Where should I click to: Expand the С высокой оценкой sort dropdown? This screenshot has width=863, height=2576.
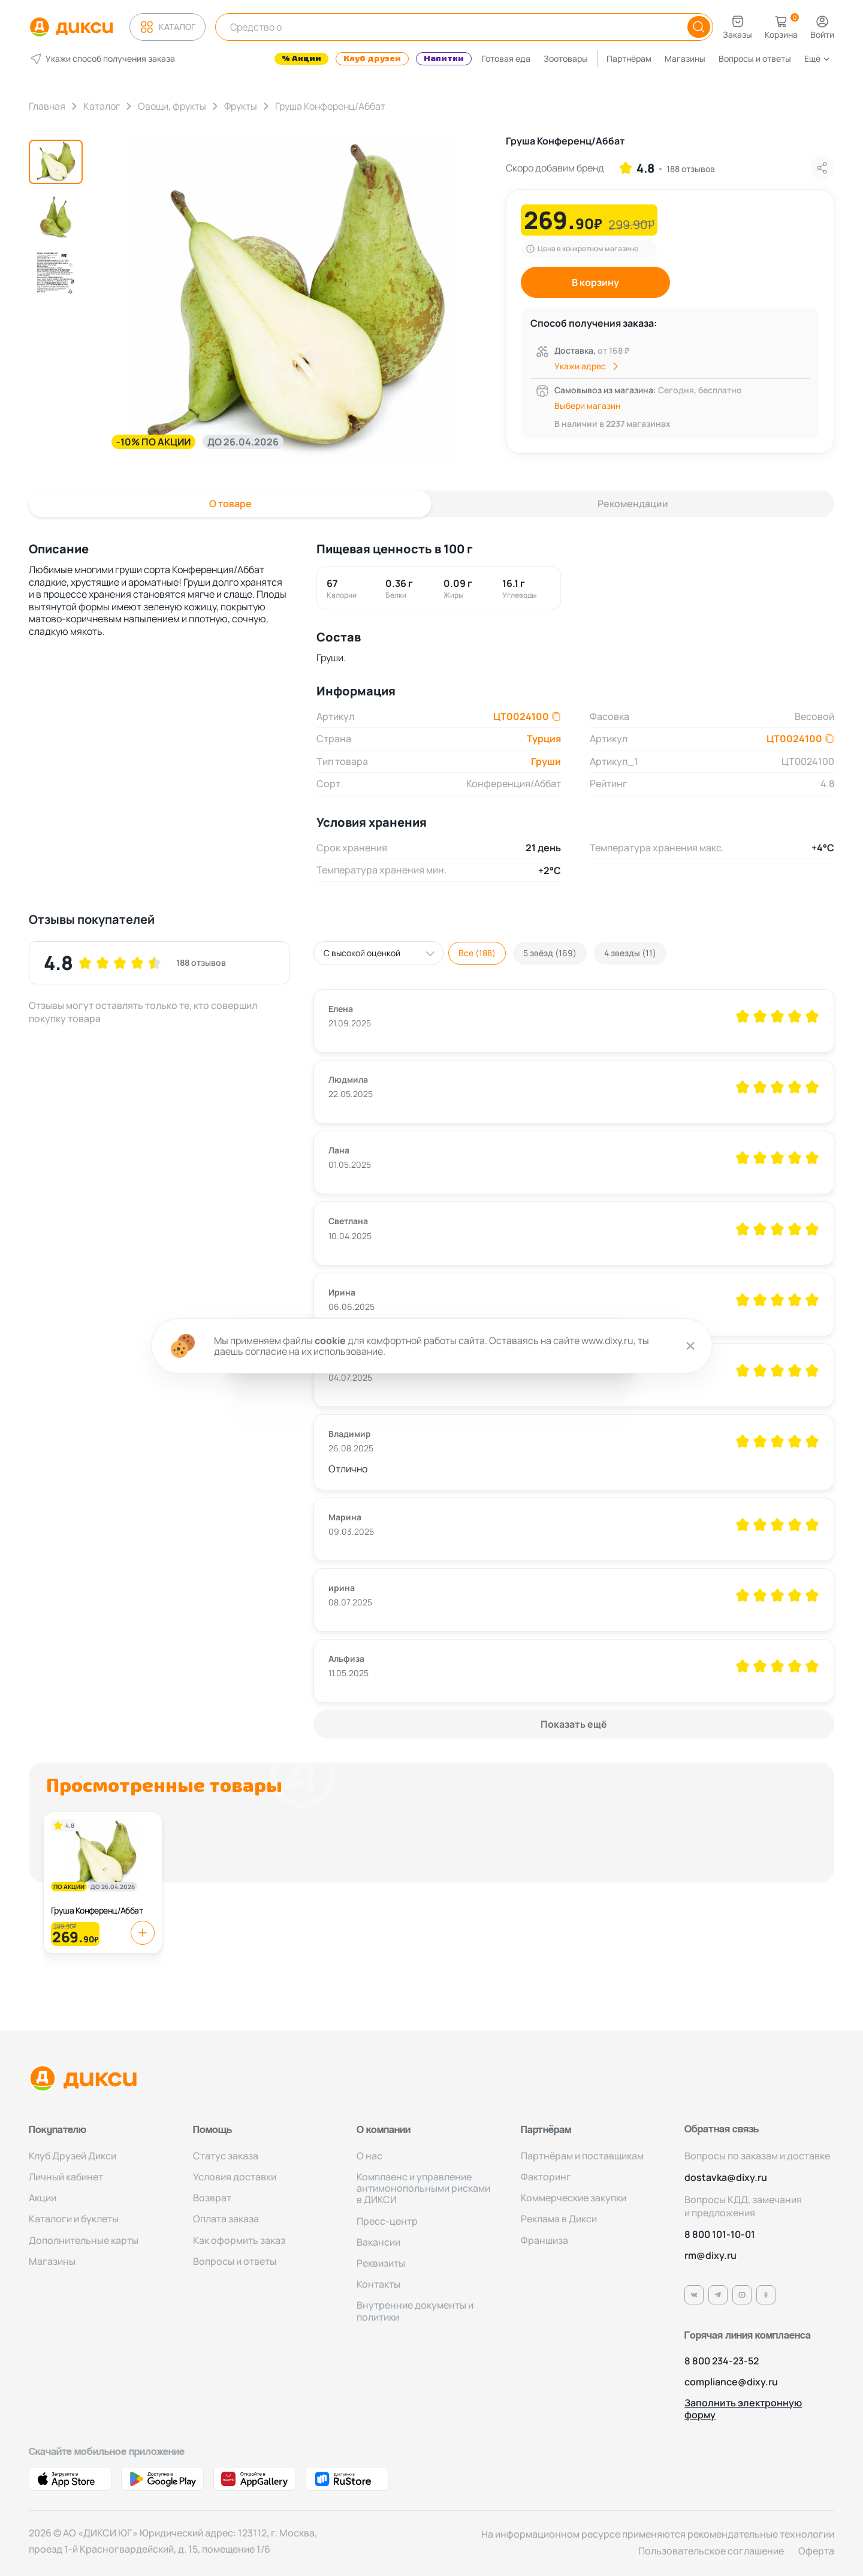coord(378,953)
